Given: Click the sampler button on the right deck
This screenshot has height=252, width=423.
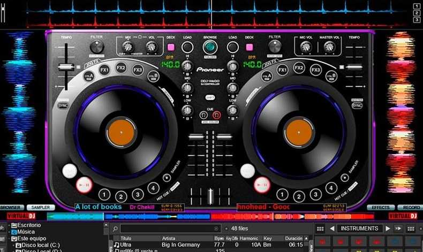Looking at the screenshot, I should (x=344, y=178).
